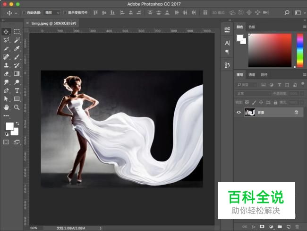Open the 正常 blend mode dropdown
This screenshot has width=307, height=231.
pyautogui.click(x=253, y=93)
